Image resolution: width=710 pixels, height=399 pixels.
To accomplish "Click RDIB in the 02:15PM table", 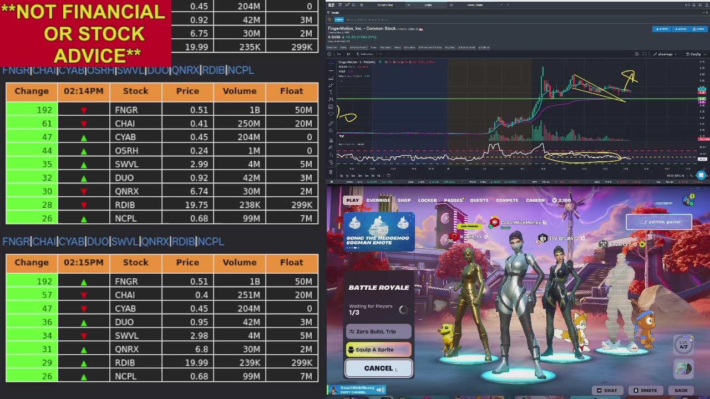I will [x=125, y=362].
